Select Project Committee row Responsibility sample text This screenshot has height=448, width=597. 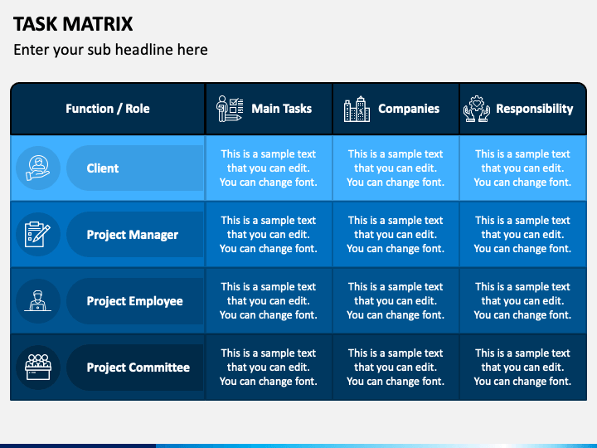pyautogui.click(x=522, y=367)
